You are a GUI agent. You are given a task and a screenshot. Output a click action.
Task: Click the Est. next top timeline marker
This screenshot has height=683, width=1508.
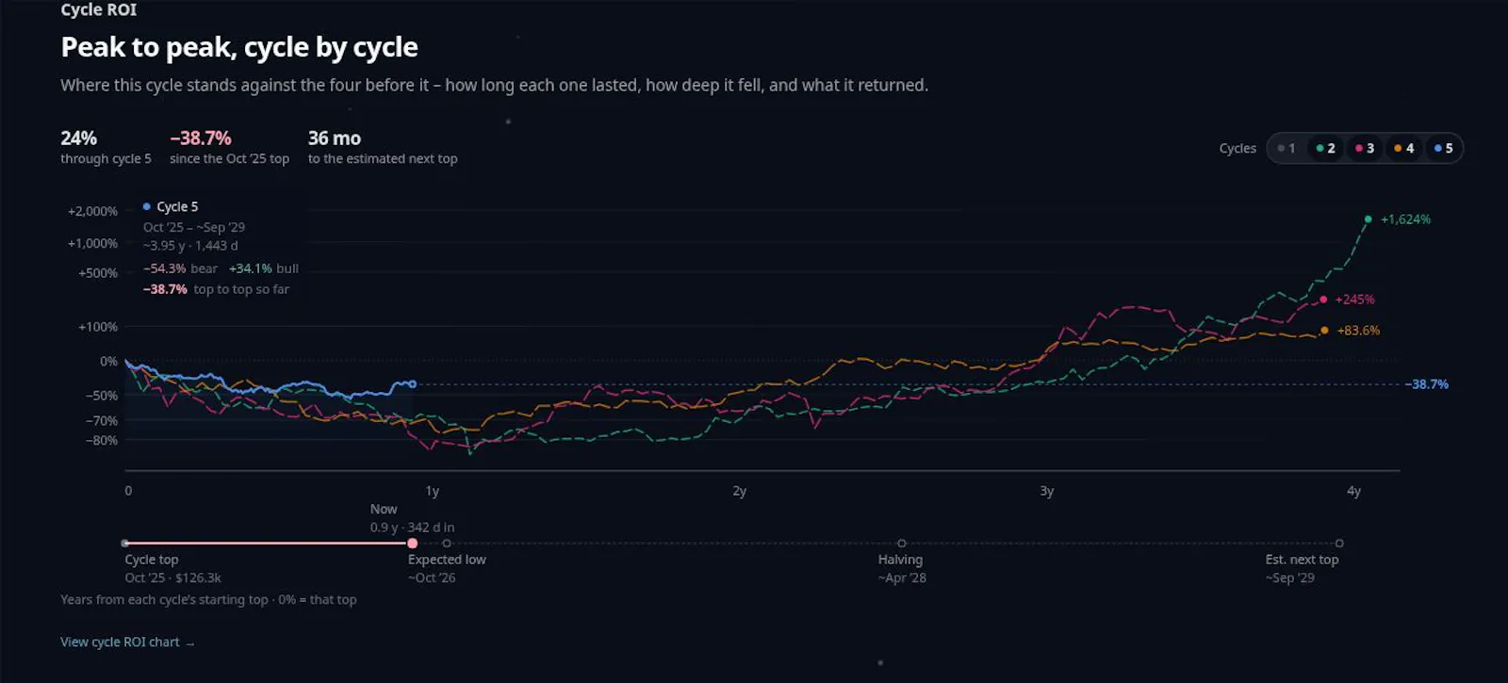tap(1339, 544)
